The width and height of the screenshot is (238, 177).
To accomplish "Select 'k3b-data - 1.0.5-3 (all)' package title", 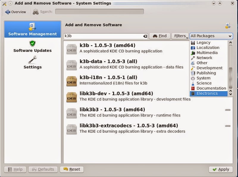I will pyautogui.click(x=108, y=61).
